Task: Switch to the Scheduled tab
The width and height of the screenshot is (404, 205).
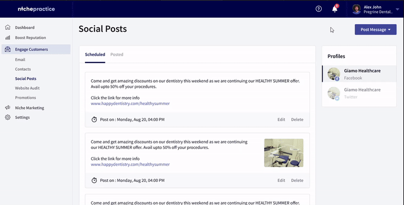Action: pos(95,55)
